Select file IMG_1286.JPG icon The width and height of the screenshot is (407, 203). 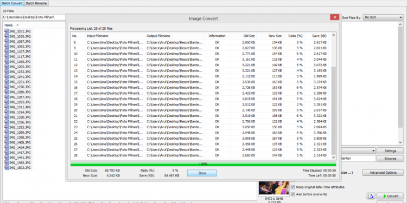(7, 91)
